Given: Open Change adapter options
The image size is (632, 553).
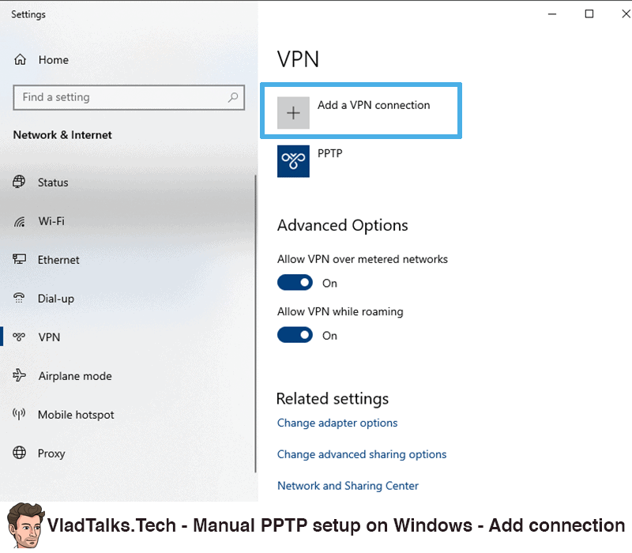Looking at the screenshot, I should (337, 423).
